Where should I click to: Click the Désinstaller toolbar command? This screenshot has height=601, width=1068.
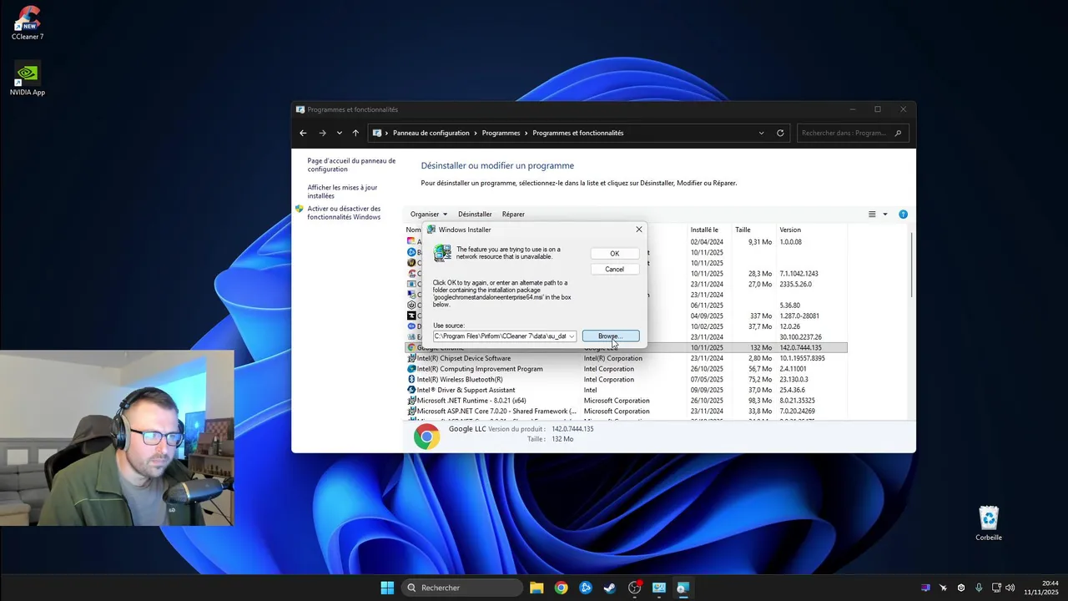coord(475,215)
